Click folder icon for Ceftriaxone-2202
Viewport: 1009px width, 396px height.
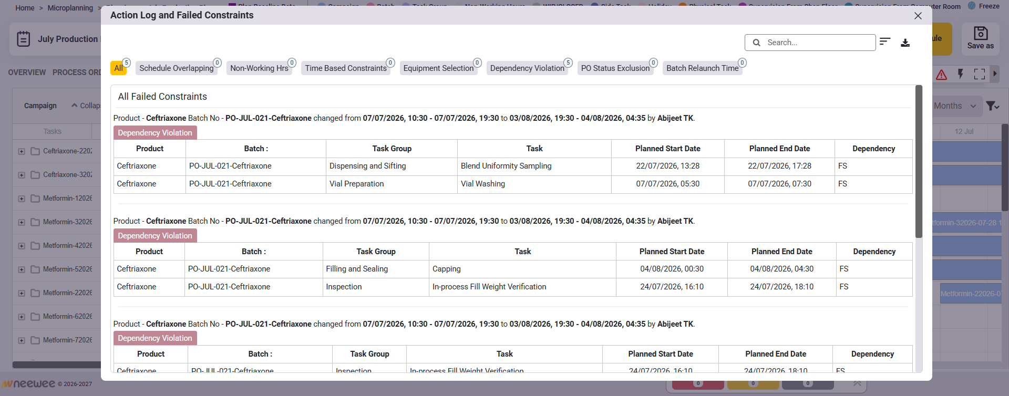(35, 151)
